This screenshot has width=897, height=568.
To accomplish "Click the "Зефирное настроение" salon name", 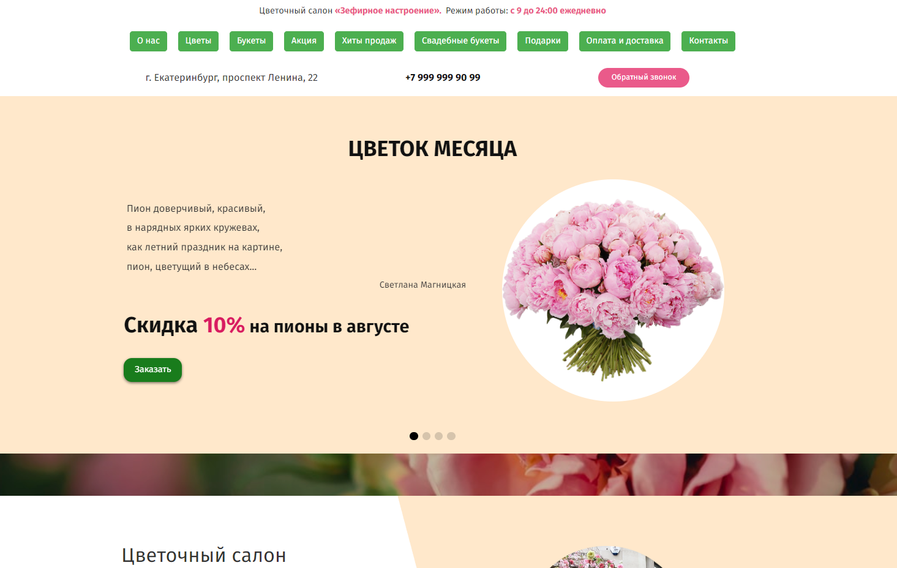I will (388, 11).
